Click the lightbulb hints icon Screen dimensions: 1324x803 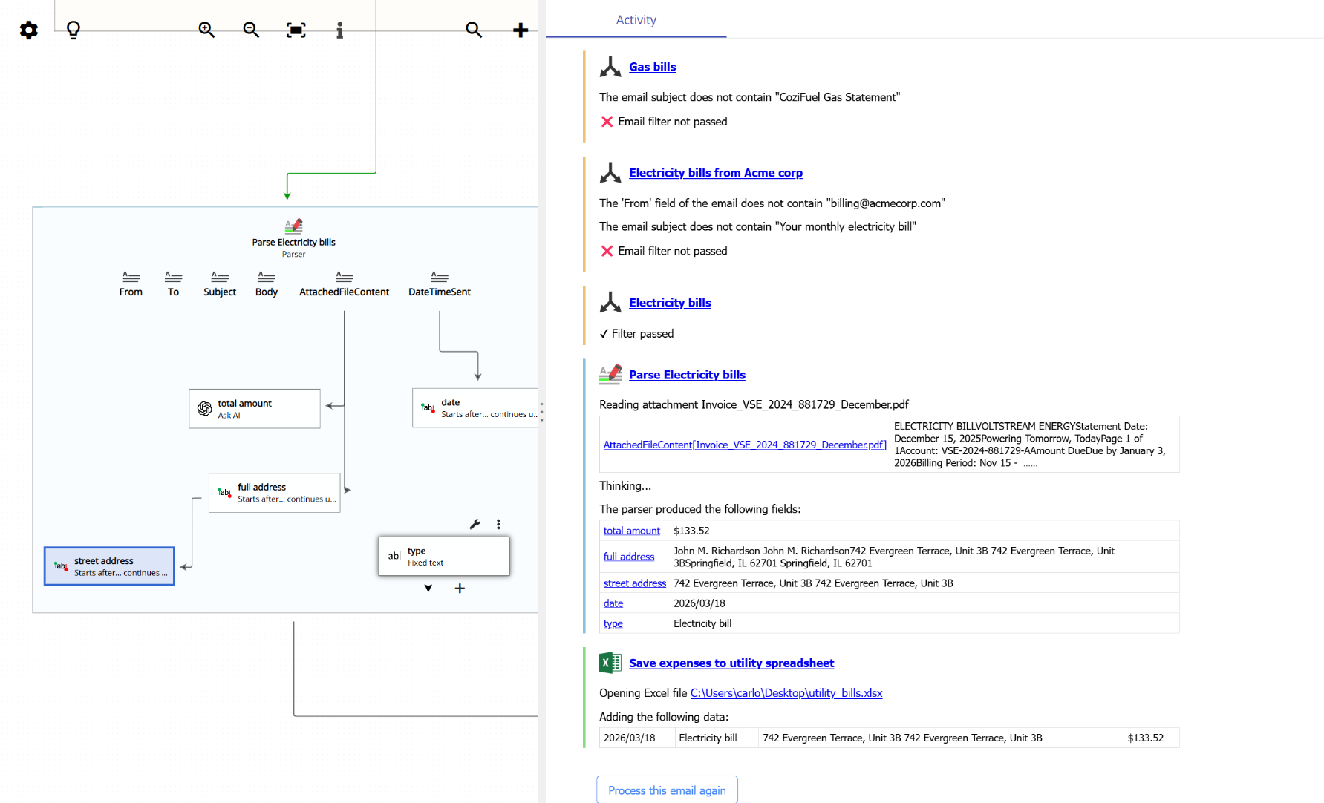pos(74,30)
